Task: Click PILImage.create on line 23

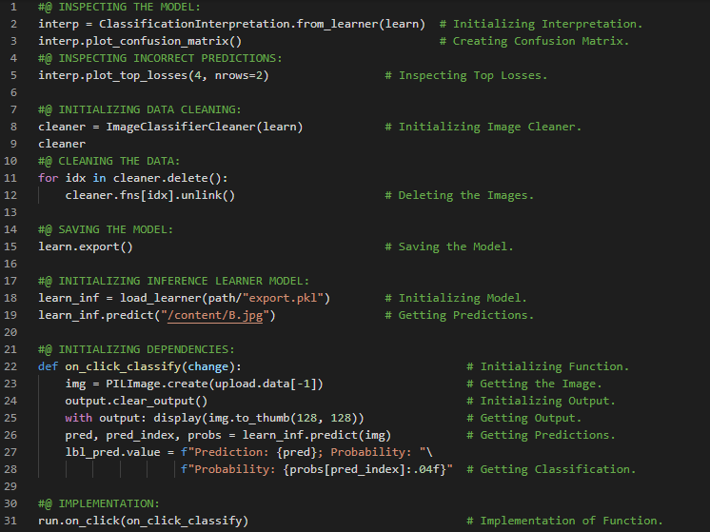Action: point(147,384)
